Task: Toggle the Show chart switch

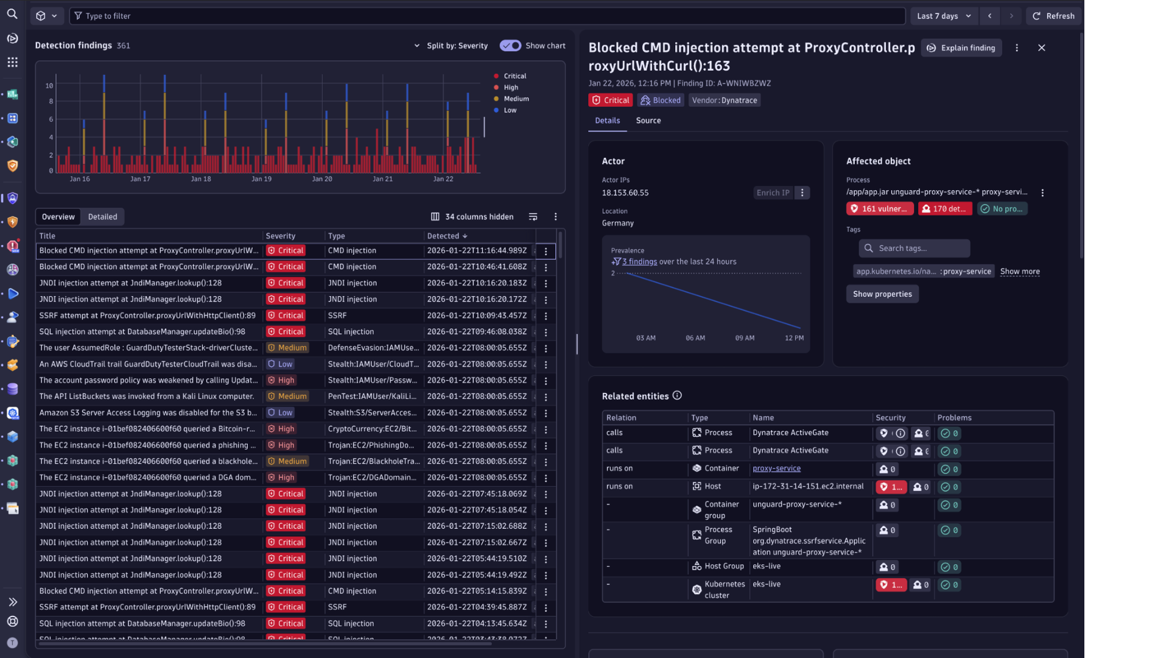Action: click(510, 45)
